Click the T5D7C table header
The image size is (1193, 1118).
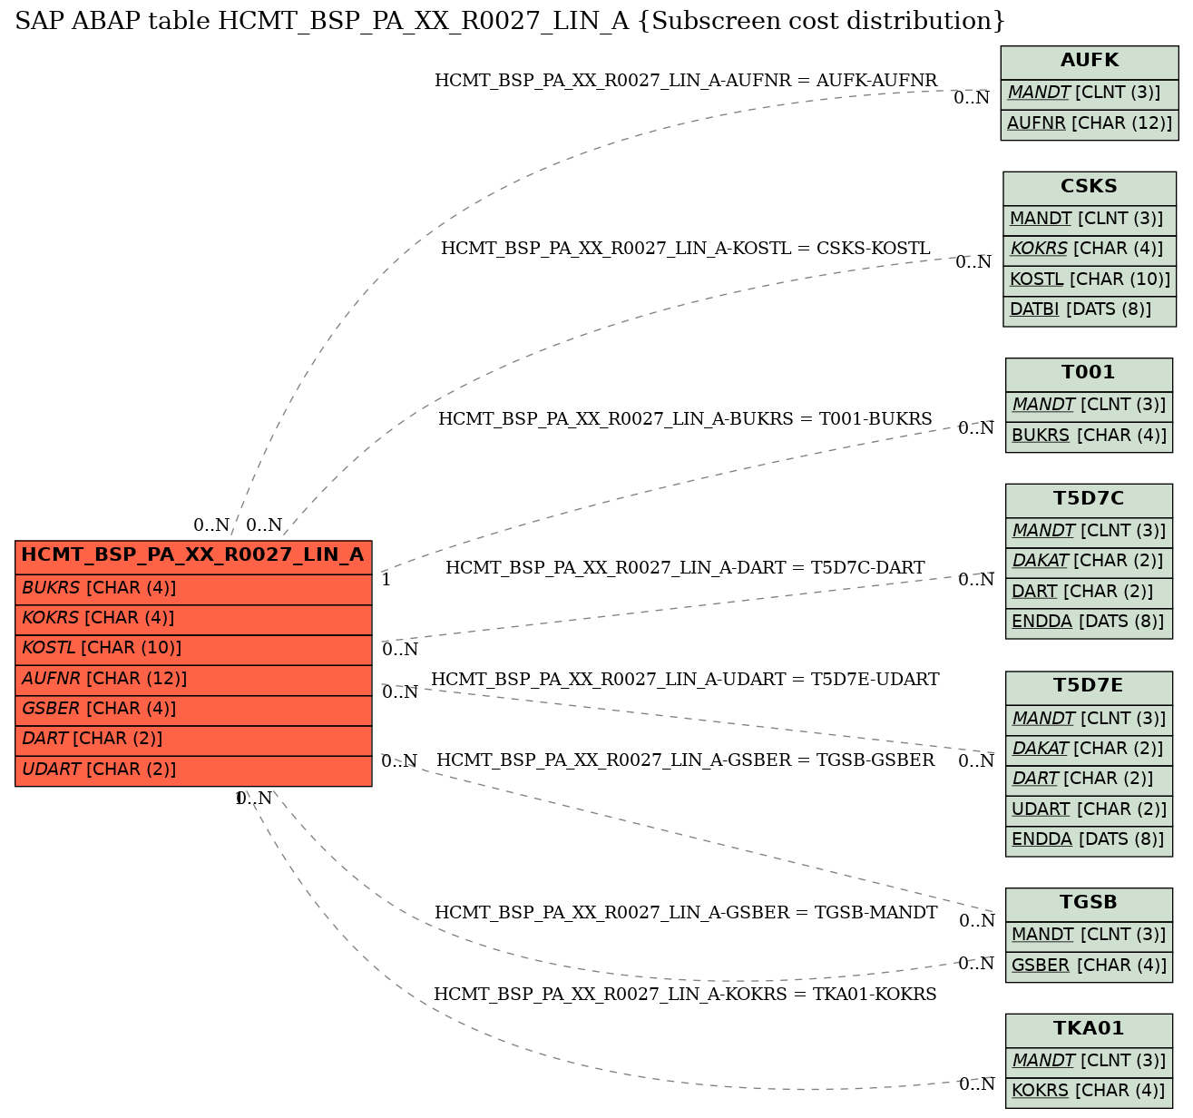point(1089,499)
